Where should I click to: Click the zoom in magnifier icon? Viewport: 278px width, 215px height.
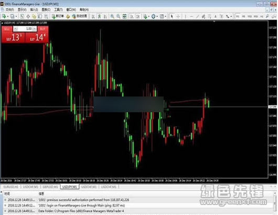(x=112, y=16)
